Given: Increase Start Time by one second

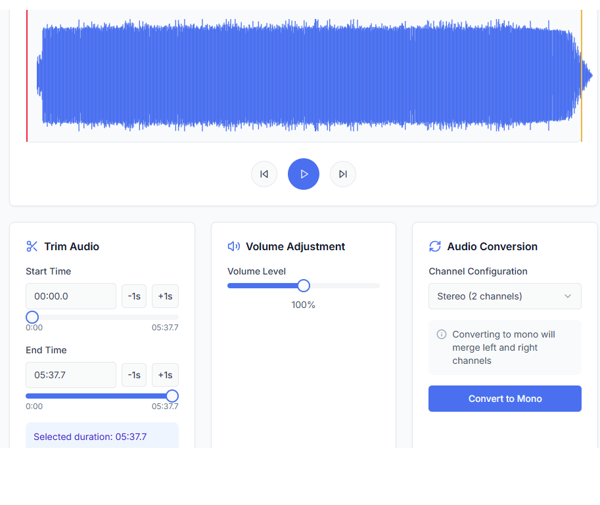Looking at the screenshot, I should tap(165, 296).
